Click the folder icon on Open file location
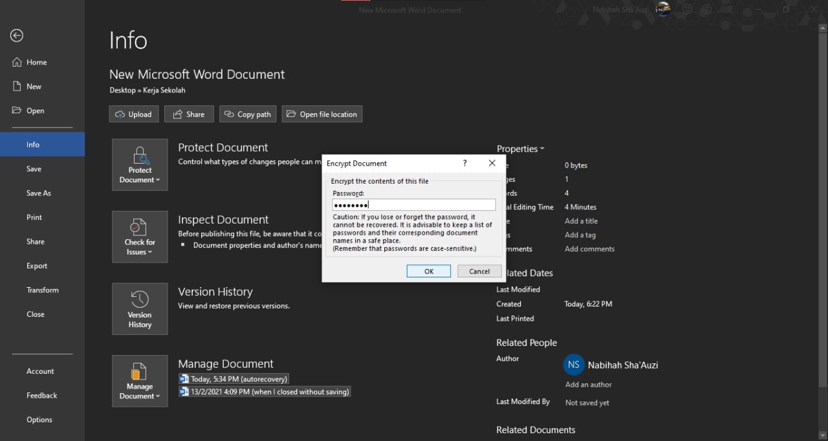This screenshot has height=441, width=828. click(292, 114)
